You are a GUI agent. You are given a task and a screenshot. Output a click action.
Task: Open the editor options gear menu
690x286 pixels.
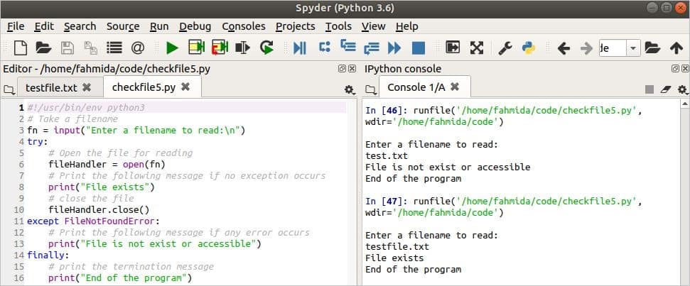(x=350, y=90)
